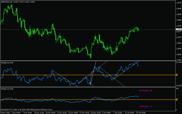The height and width of the screenshot is (114, 182).
Task: Click the 17 Dec 16:00 time axis label
Action: [x=62, y=113]
